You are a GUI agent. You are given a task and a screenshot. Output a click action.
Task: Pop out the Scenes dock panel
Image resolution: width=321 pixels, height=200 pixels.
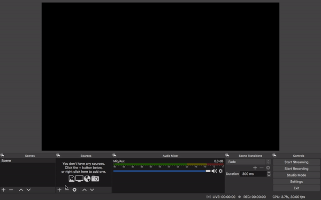[2, 156]
